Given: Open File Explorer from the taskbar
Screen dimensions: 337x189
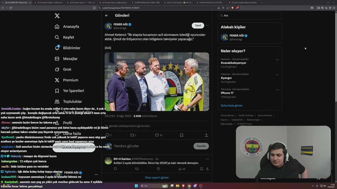Looking at the screenshot, I should [178, 186].
